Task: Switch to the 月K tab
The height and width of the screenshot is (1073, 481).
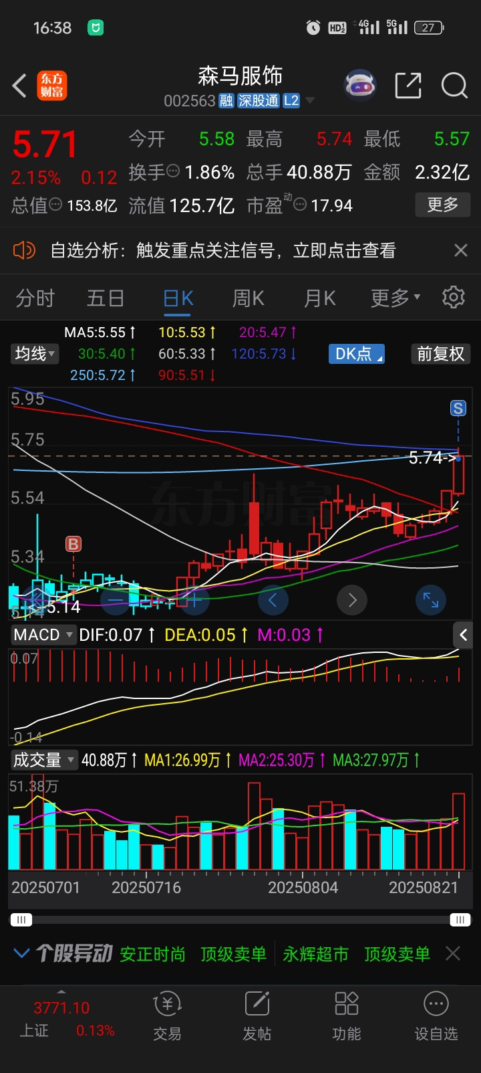Action: pos(320,298)
